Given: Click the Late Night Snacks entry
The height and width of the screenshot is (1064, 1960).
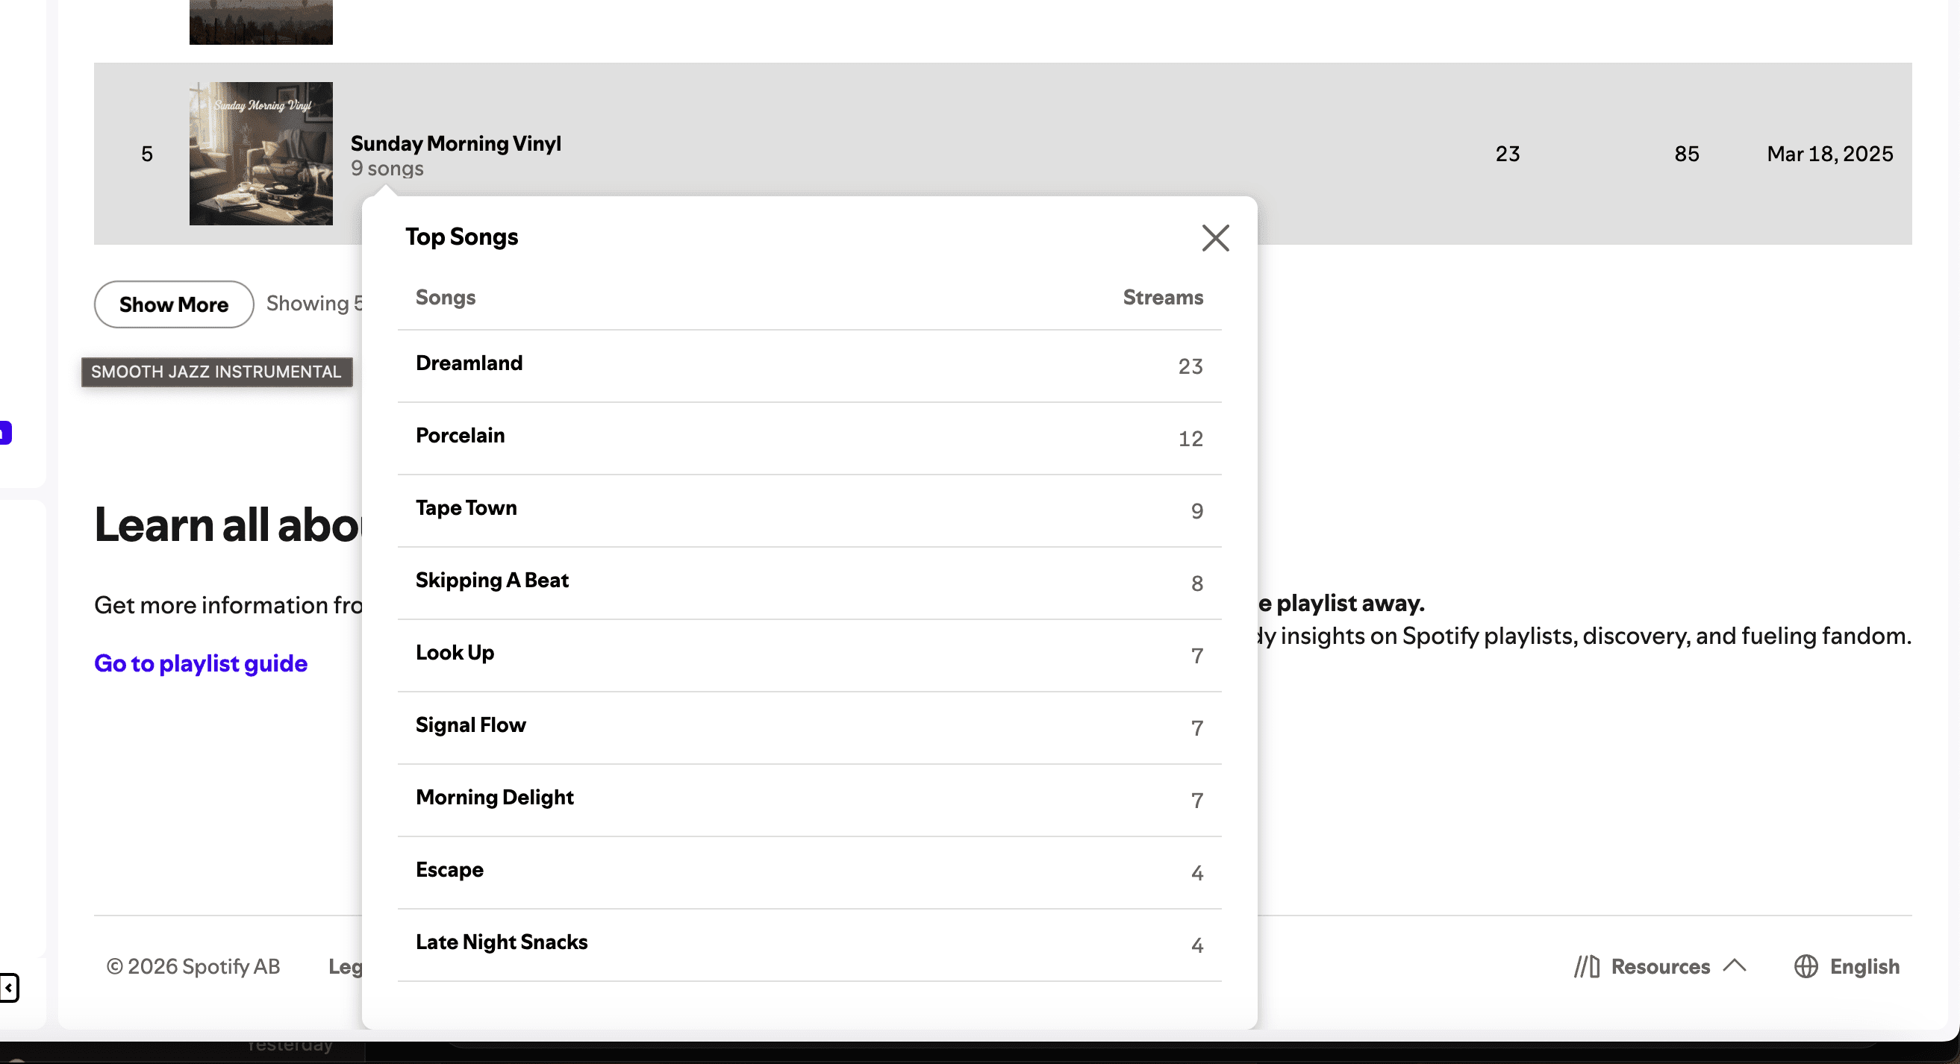Looking at the screenshot, I should [x=502, y=942].
